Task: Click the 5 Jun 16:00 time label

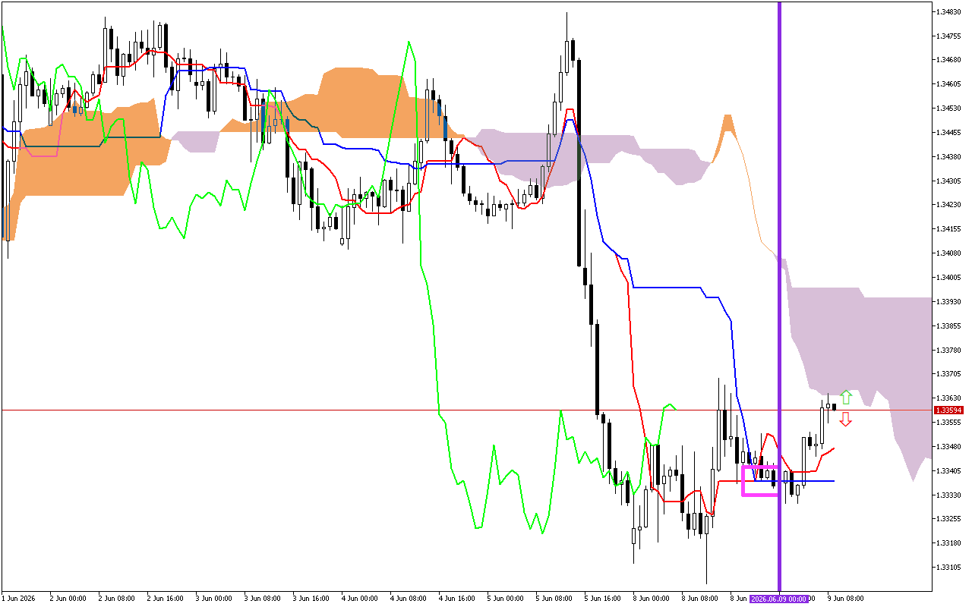Action: click(602, 599)
